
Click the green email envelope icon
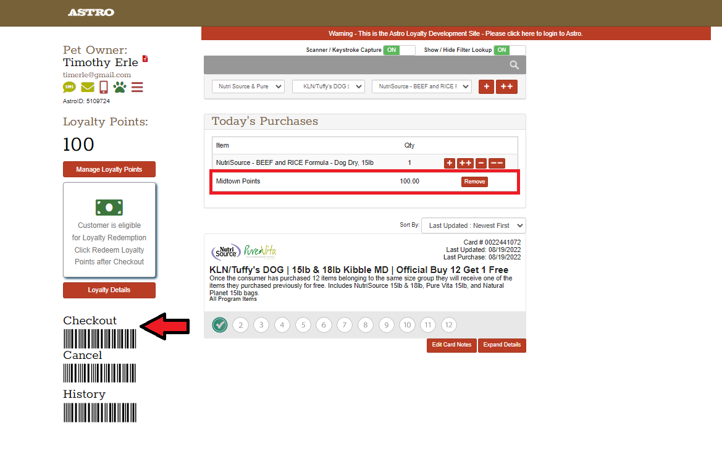click(87, 87)
